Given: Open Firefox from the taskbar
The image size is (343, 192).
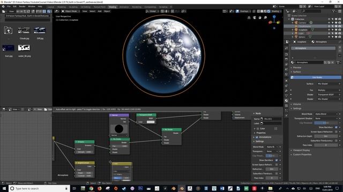Looking at the screenshot, I should click(x=99, y=188).
